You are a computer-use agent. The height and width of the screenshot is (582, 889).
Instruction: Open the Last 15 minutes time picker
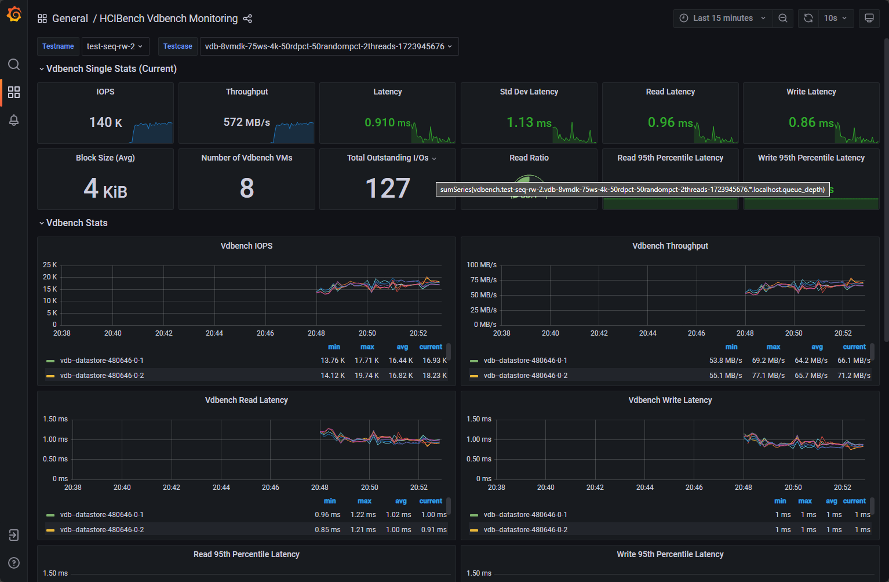(x=723, y=19)
